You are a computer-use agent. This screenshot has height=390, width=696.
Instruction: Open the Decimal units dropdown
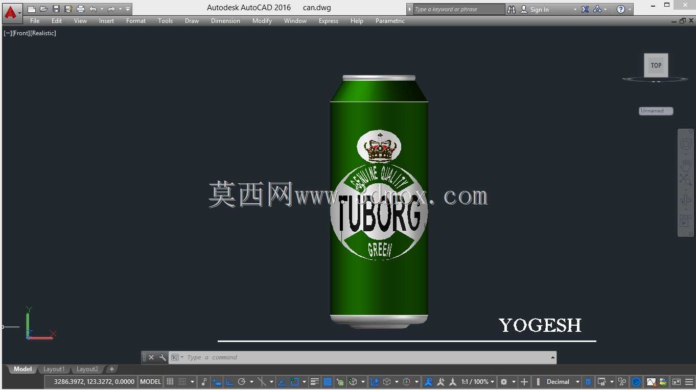(563, 381)
